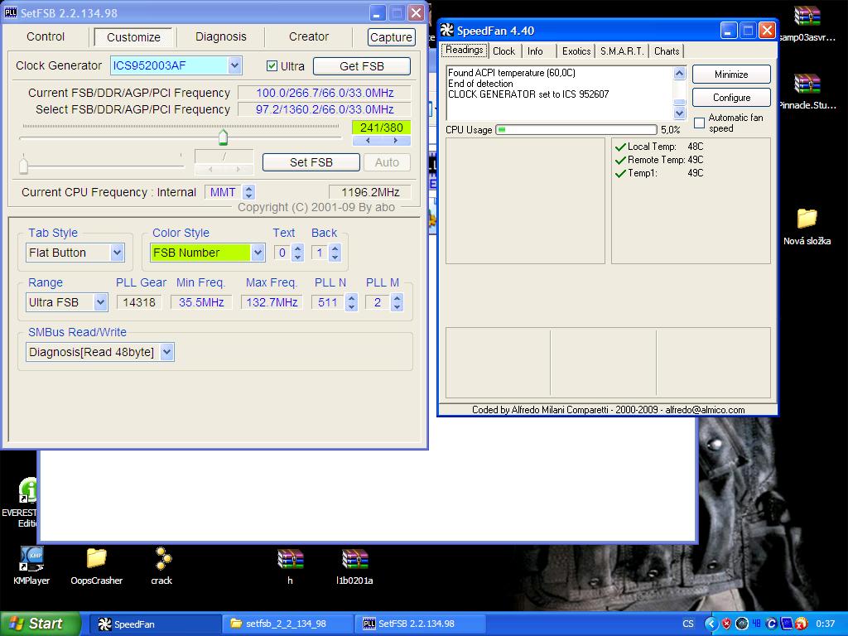The height and width of the screenshot is (636, 848).
Task: Expand the SMBus Read/Write Diagnosis dropdown
Action: pyautogui.click(x=167, y=353)
